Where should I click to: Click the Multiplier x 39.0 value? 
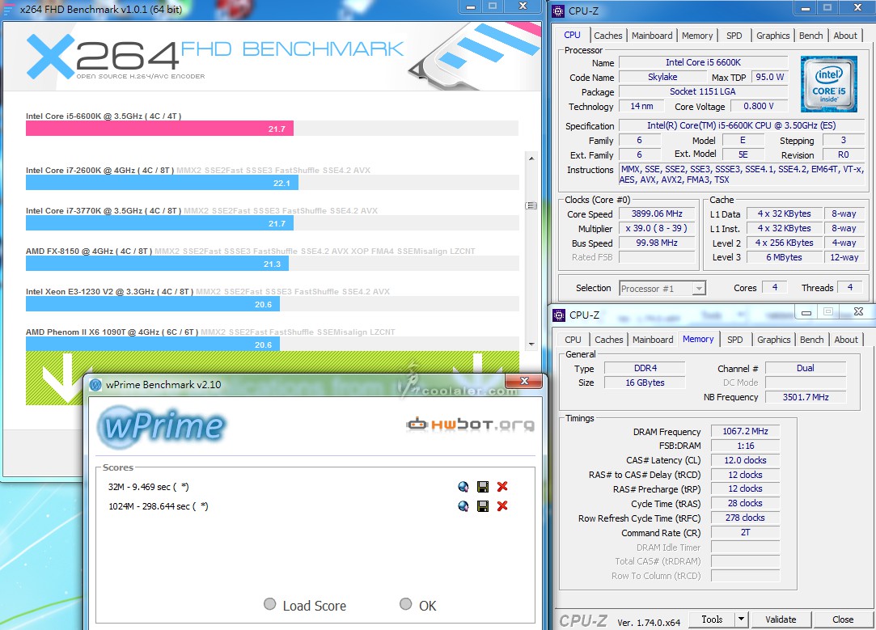(657, 228)
